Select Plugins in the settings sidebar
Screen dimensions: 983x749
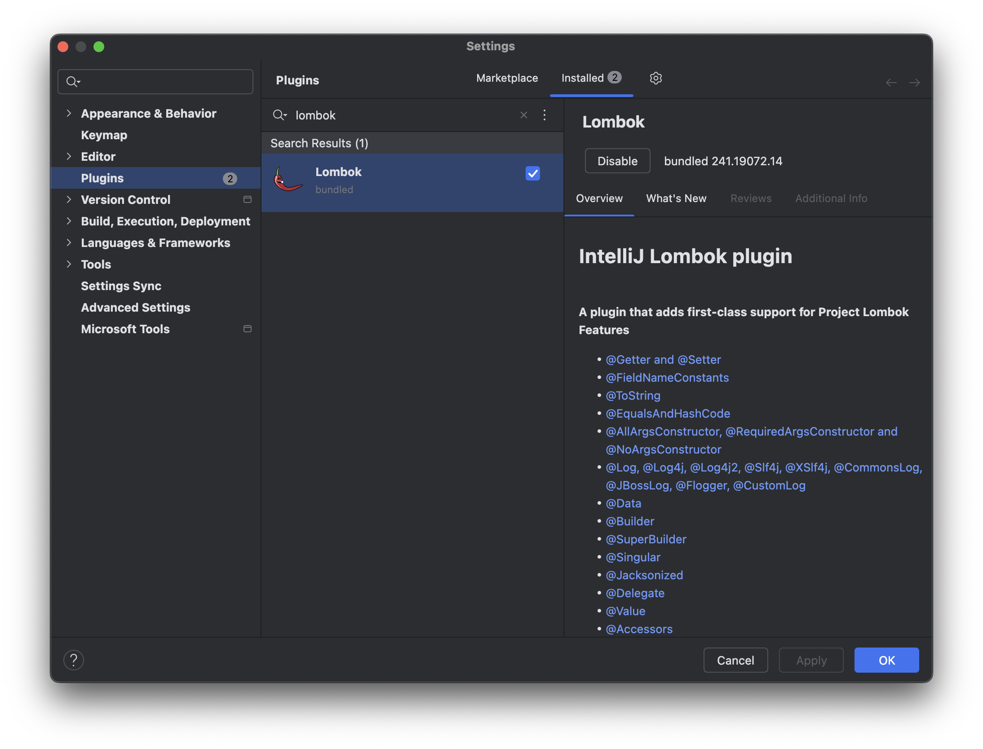(x=155, y=178)
